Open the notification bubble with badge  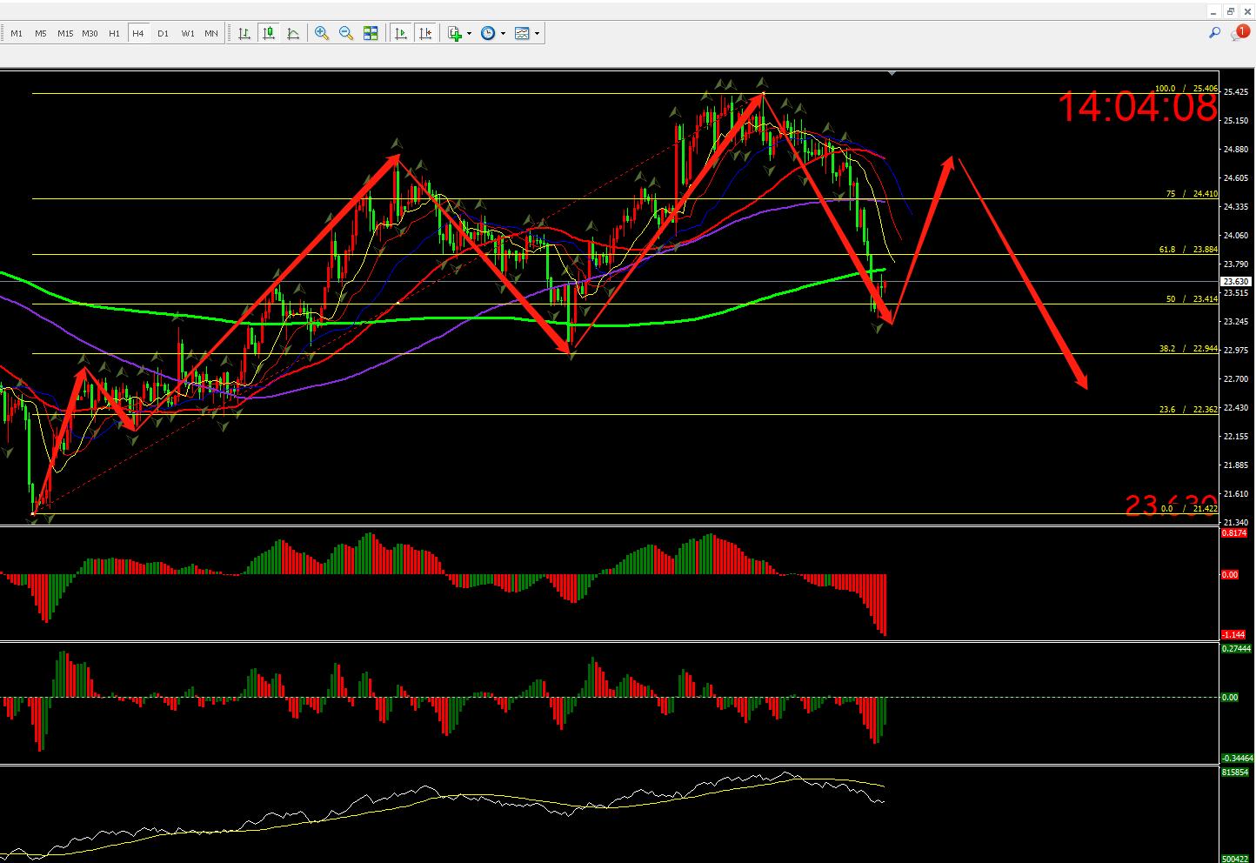tap(1239, 33)
